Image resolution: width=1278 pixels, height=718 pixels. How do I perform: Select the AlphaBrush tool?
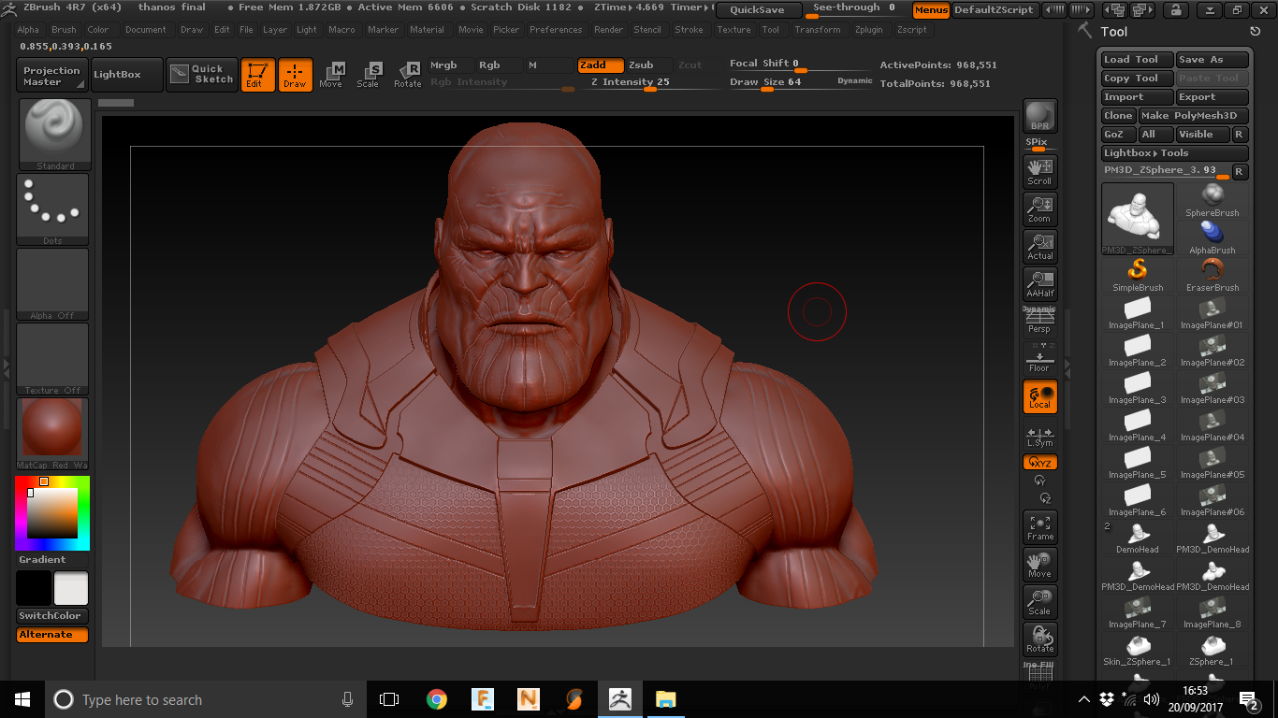tap(1213, 237)
